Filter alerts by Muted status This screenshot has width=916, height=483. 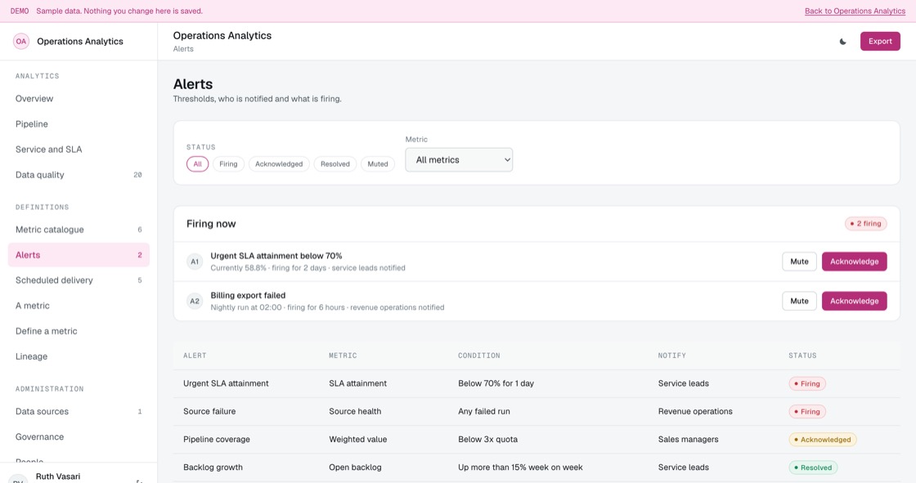click(x=377, y=164)
